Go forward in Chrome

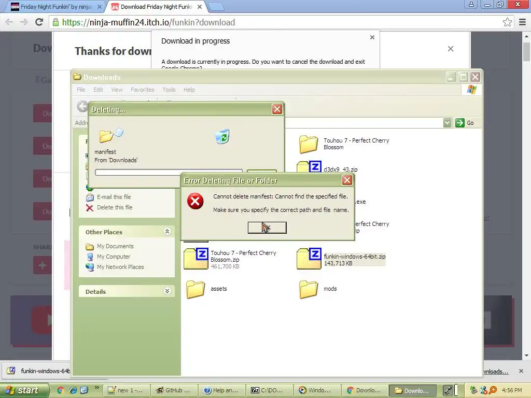[x=24, y=22]
